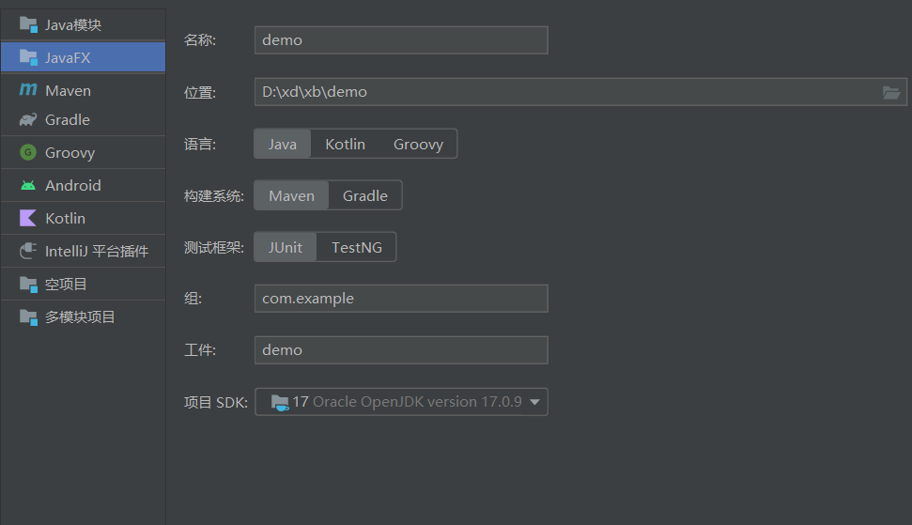
Task: Click the 组: label
Action: (193, 299)
